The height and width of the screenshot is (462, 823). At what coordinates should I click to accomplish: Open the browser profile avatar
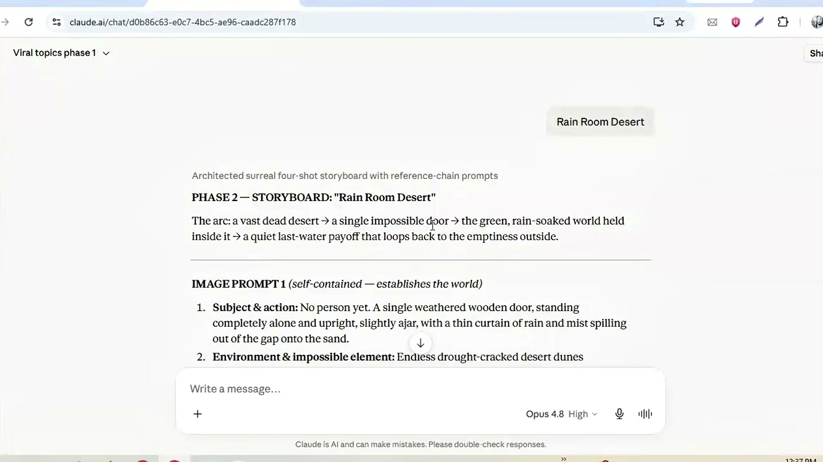(817, 22)
